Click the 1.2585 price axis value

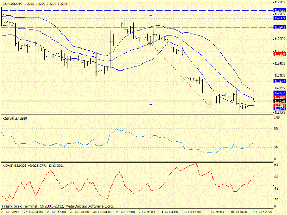(x=280, y=39)
